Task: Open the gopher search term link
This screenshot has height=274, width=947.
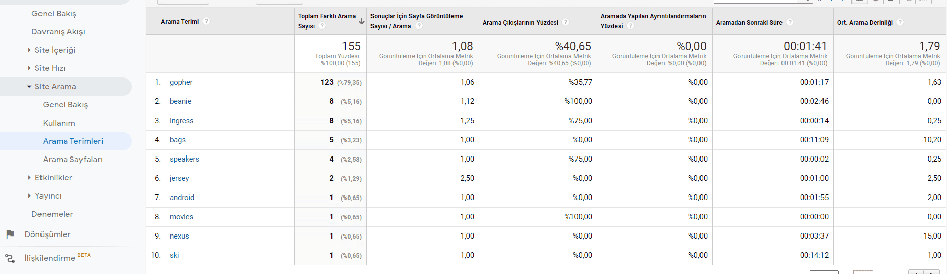Action: (x=181, y=82)
